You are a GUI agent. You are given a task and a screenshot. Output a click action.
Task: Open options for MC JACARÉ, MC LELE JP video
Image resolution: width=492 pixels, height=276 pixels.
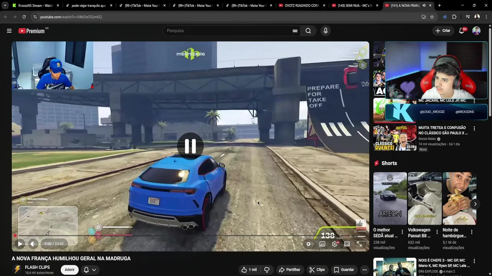[474, 101]
